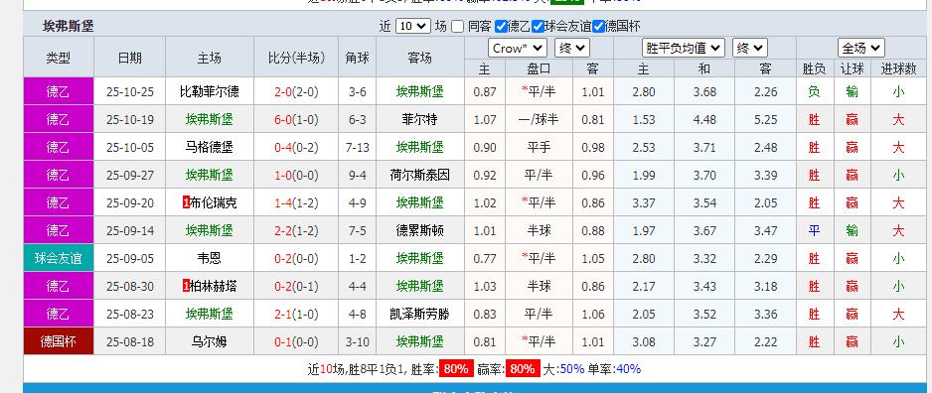Click the red card marker beside 布伦瑞克

(186, 203)
